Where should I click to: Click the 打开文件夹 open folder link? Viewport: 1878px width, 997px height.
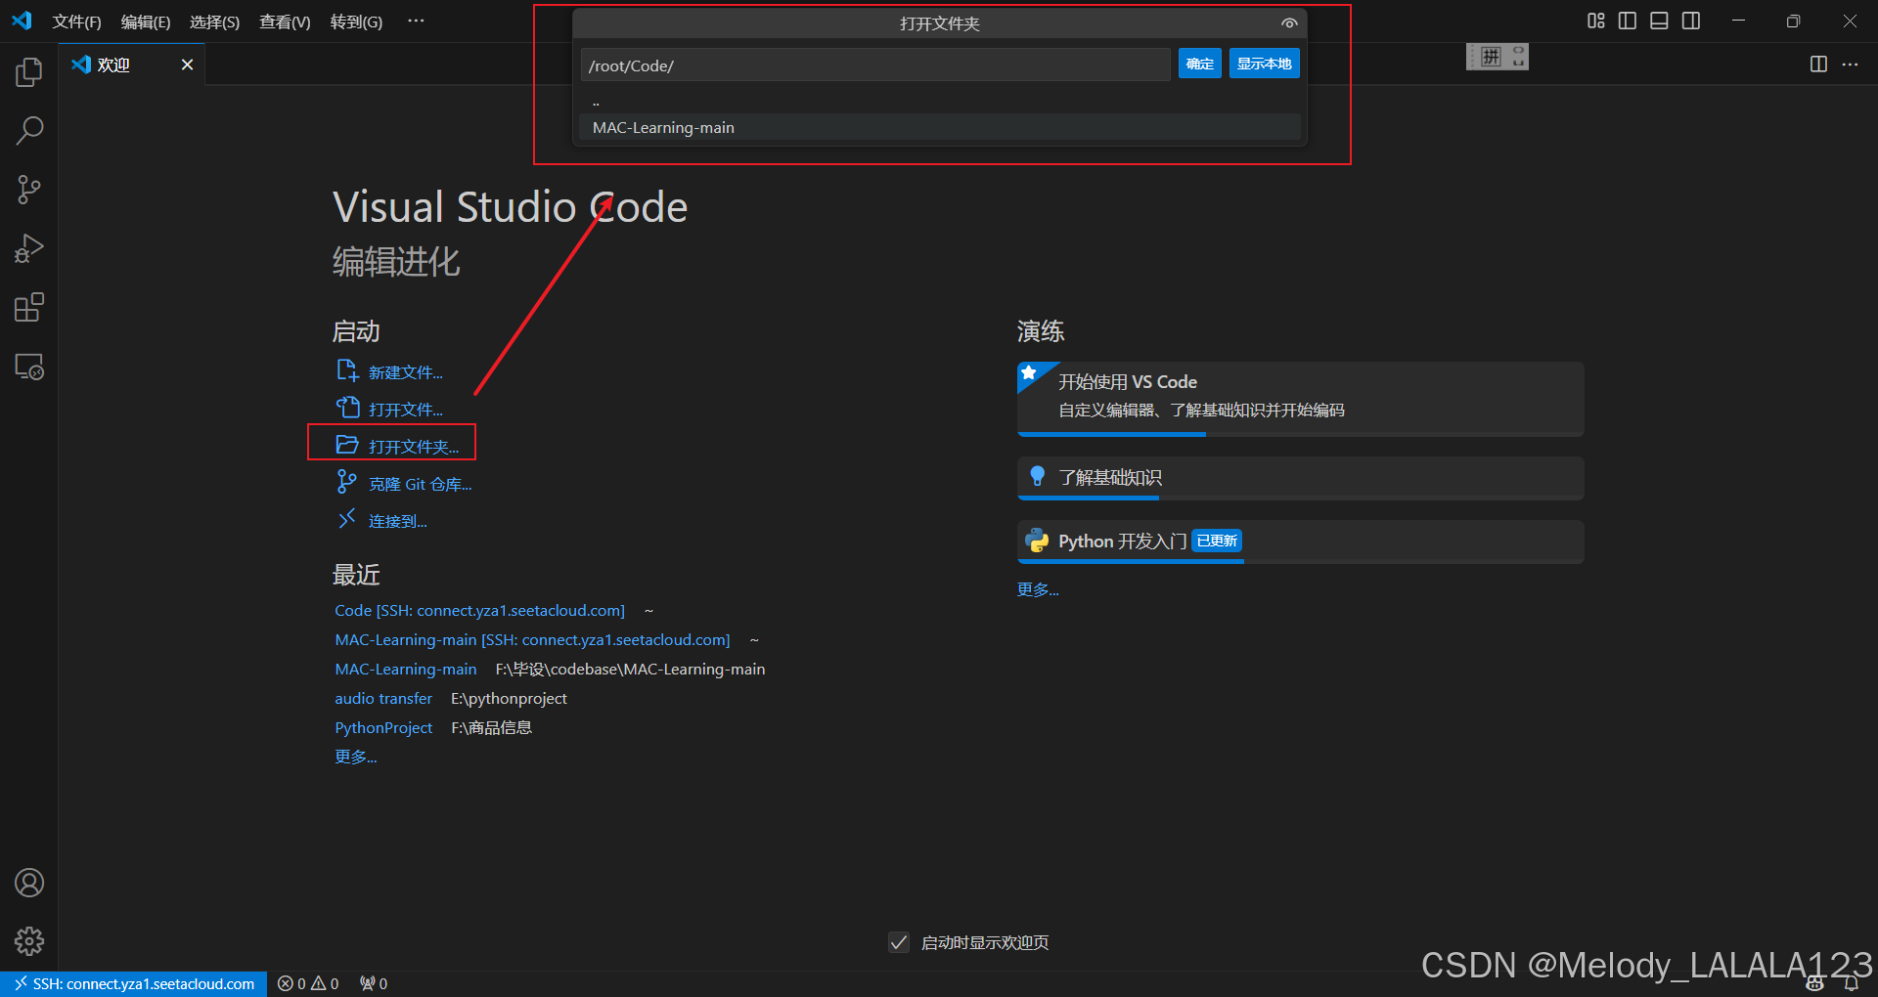pyautogui.click(x=413, y=447)
